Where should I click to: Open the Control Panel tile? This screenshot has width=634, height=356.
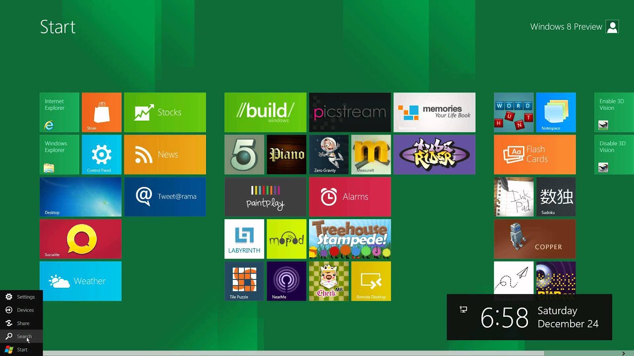click(102, 154)
